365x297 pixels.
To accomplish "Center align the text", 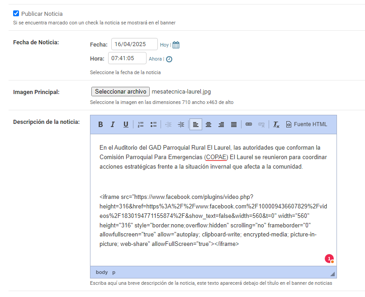I will pyautogui.click(x=209, y=124).
